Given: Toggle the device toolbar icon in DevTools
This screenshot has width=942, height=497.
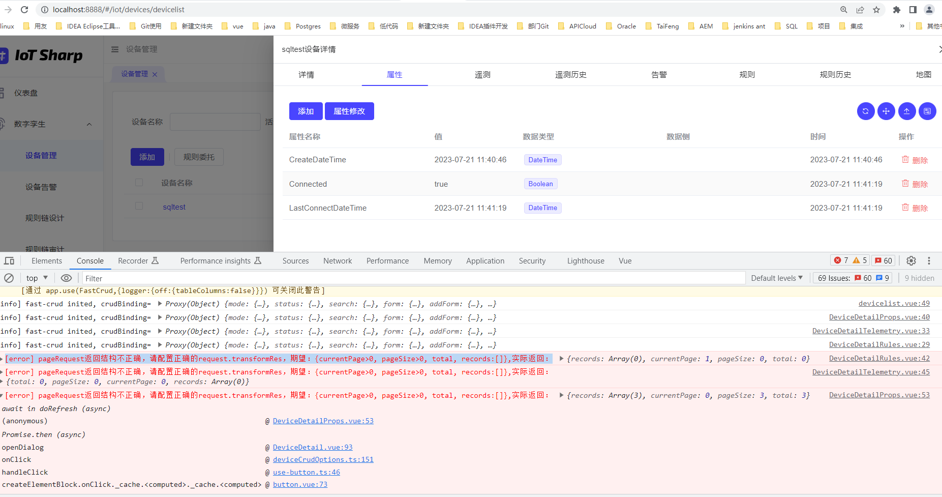Looking at the screenshot, I should 9,260.
